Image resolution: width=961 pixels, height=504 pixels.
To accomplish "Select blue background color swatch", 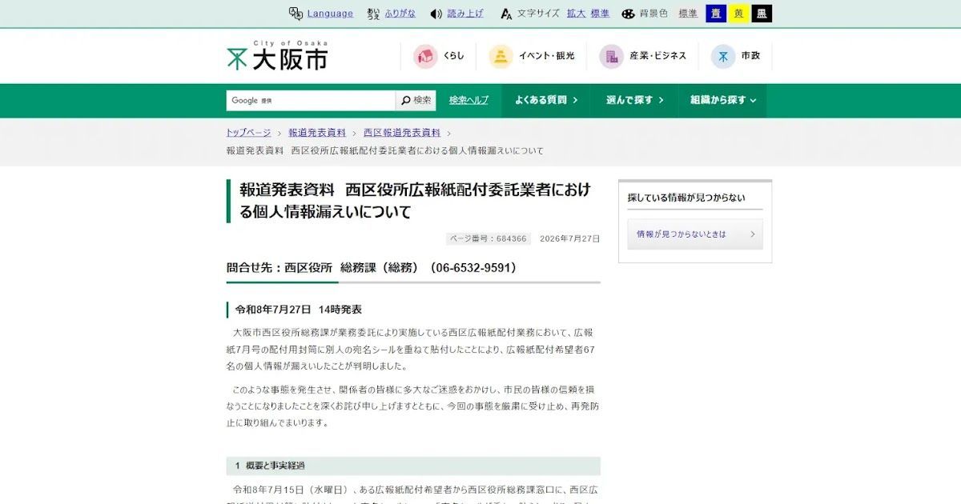I will pyautogui.click(x=715, y=14).
